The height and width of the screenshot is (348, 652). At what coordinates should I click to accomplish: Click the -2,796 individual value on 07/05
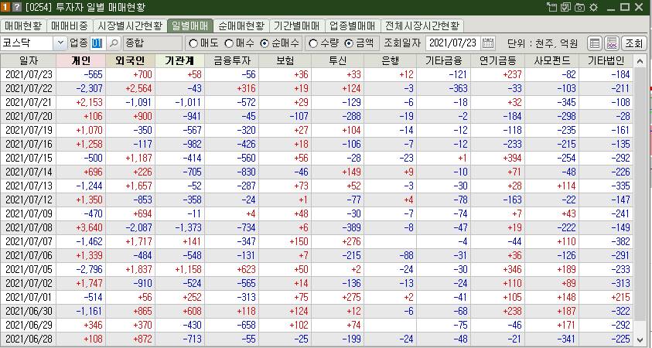[x=89, y=269]
